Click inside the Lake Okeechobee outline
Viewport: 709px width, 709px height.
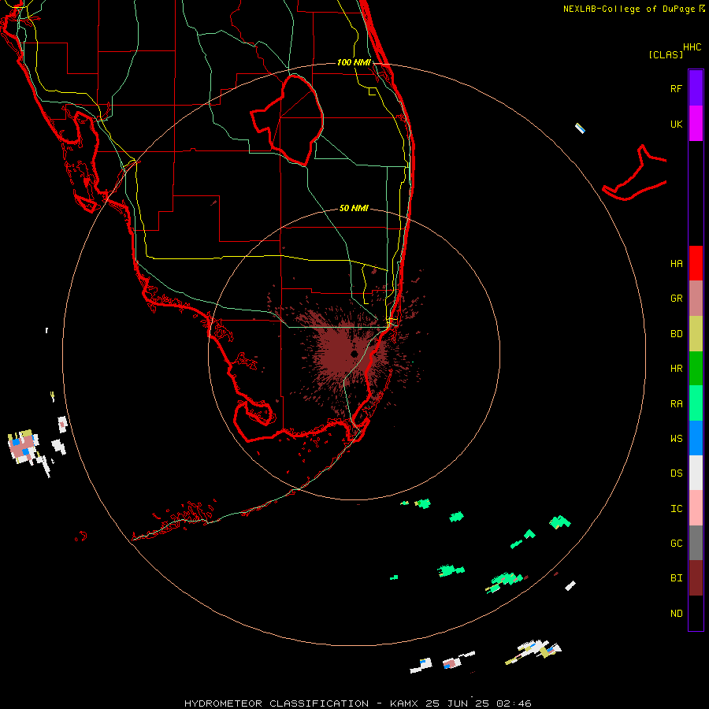coord(295,118)
